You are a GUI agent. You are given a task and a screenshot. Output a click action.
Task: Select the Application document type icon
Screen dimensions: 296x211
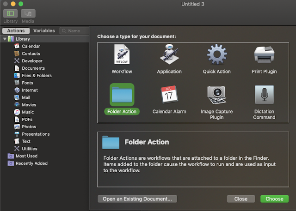(169, 54)
